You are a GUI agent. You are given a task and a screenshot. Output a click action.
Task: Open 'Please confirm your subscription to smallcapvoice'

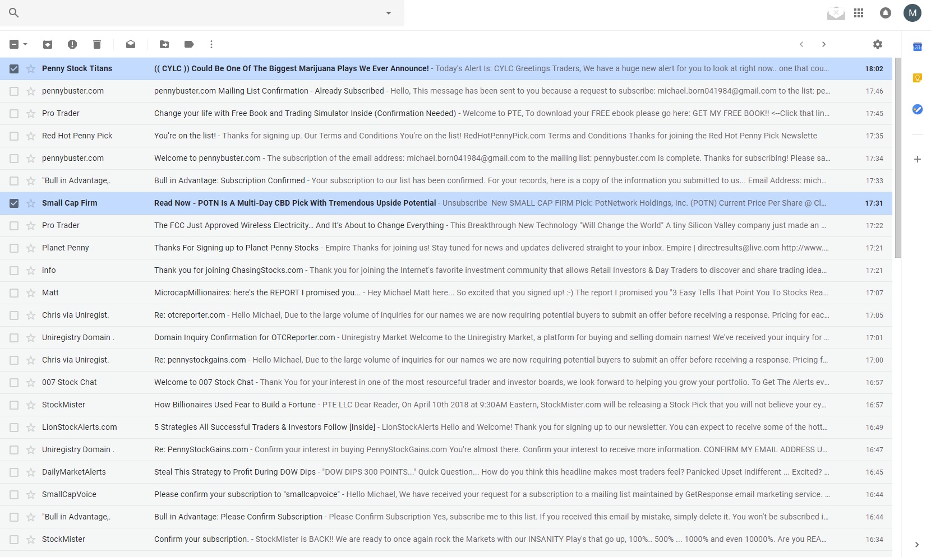[446, 495]
